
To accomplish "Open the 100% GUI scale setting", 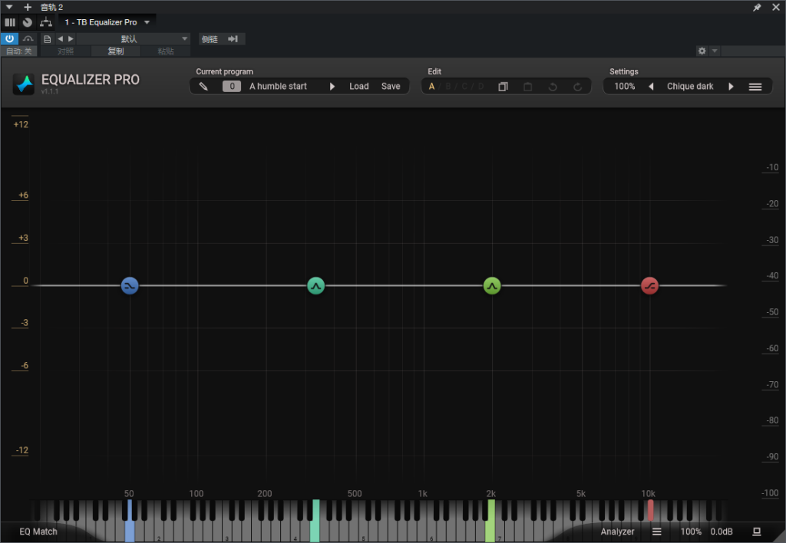I will (x=625, y=86).
